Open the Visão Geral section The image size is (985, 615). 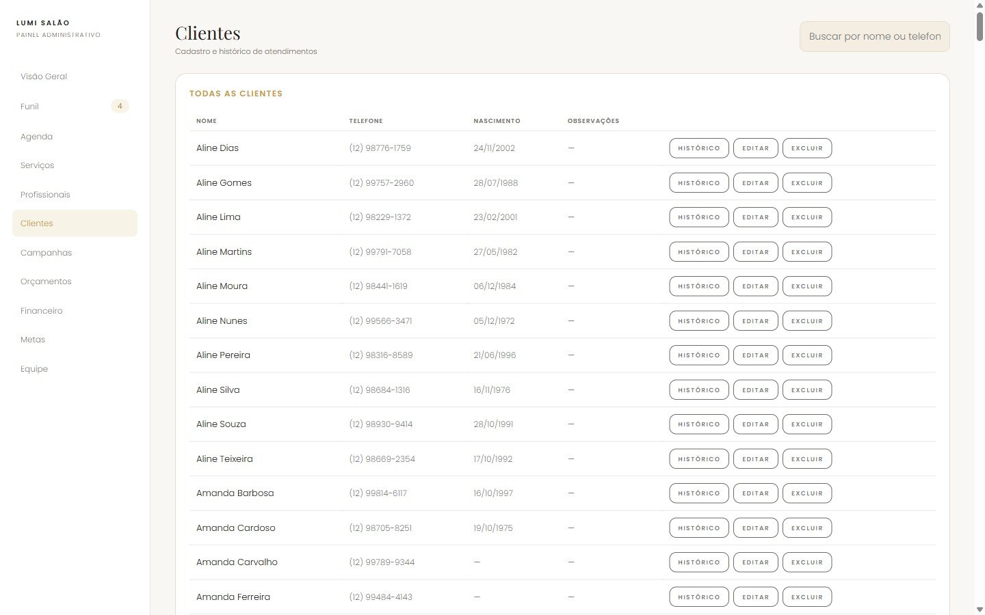pos(75,77)
